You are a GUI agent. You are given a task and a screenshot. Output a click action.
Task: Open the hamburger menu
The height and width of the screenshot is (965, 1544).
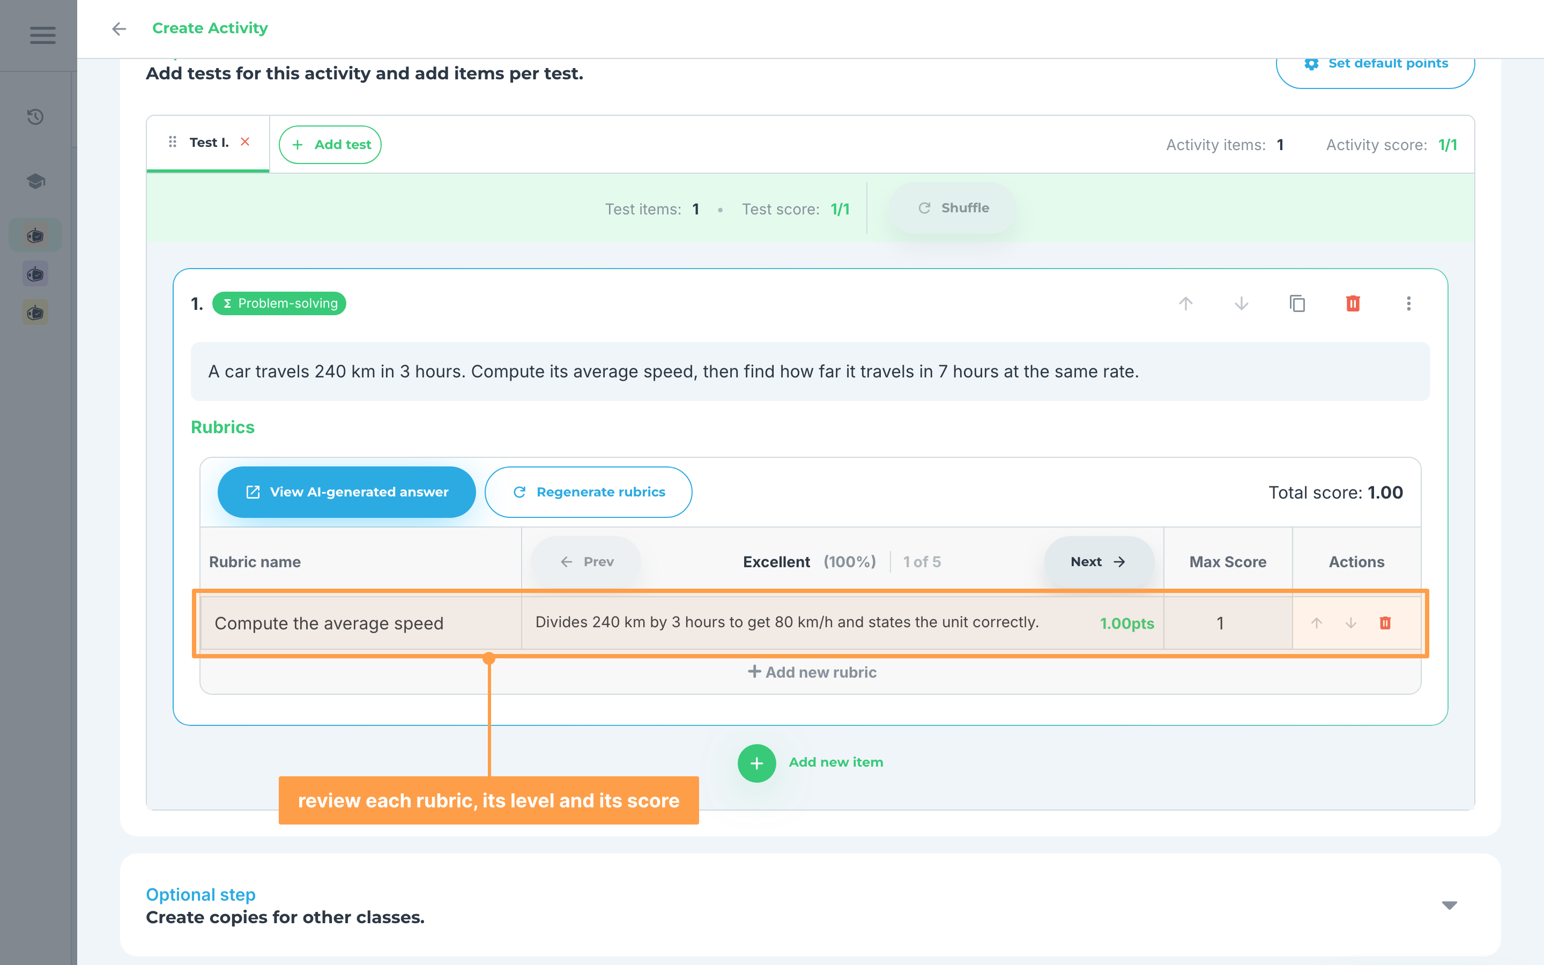tap(42, 35)
